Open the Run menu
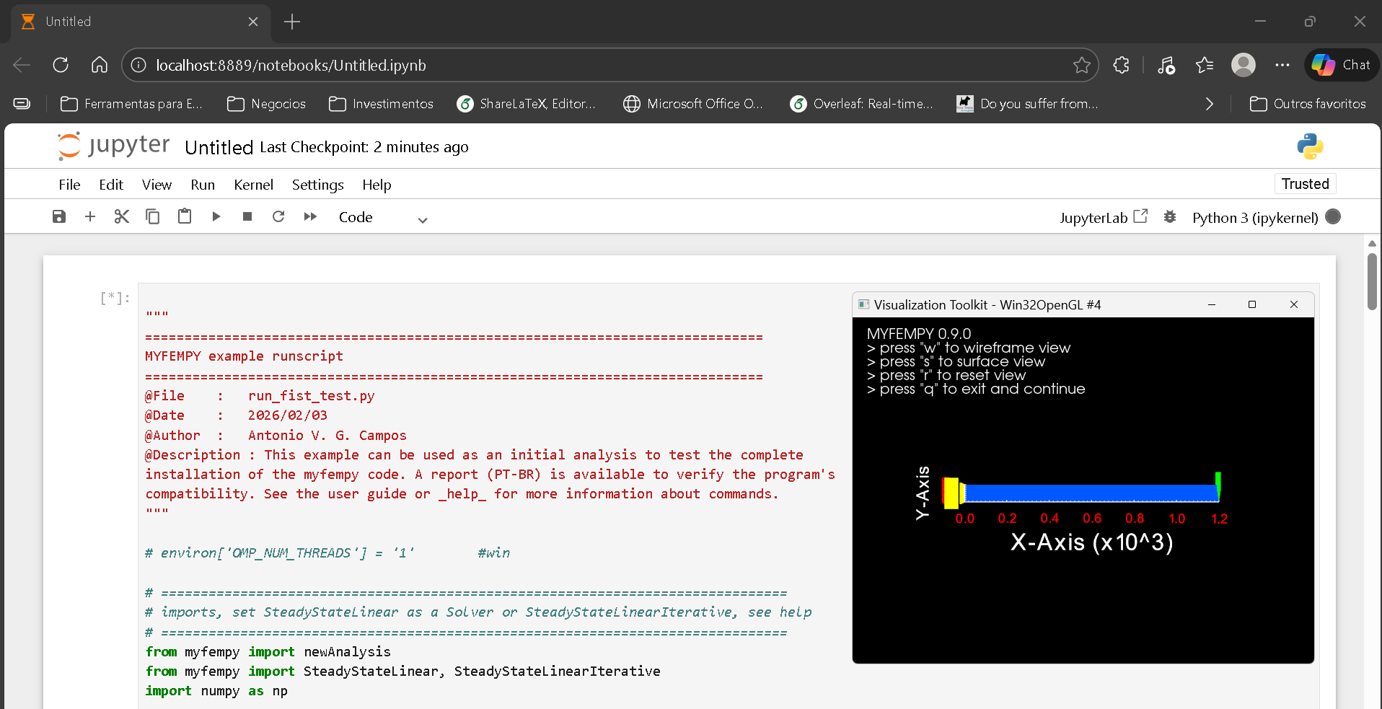This screenshot has width=1382, height=709. [x=203, y=185]
